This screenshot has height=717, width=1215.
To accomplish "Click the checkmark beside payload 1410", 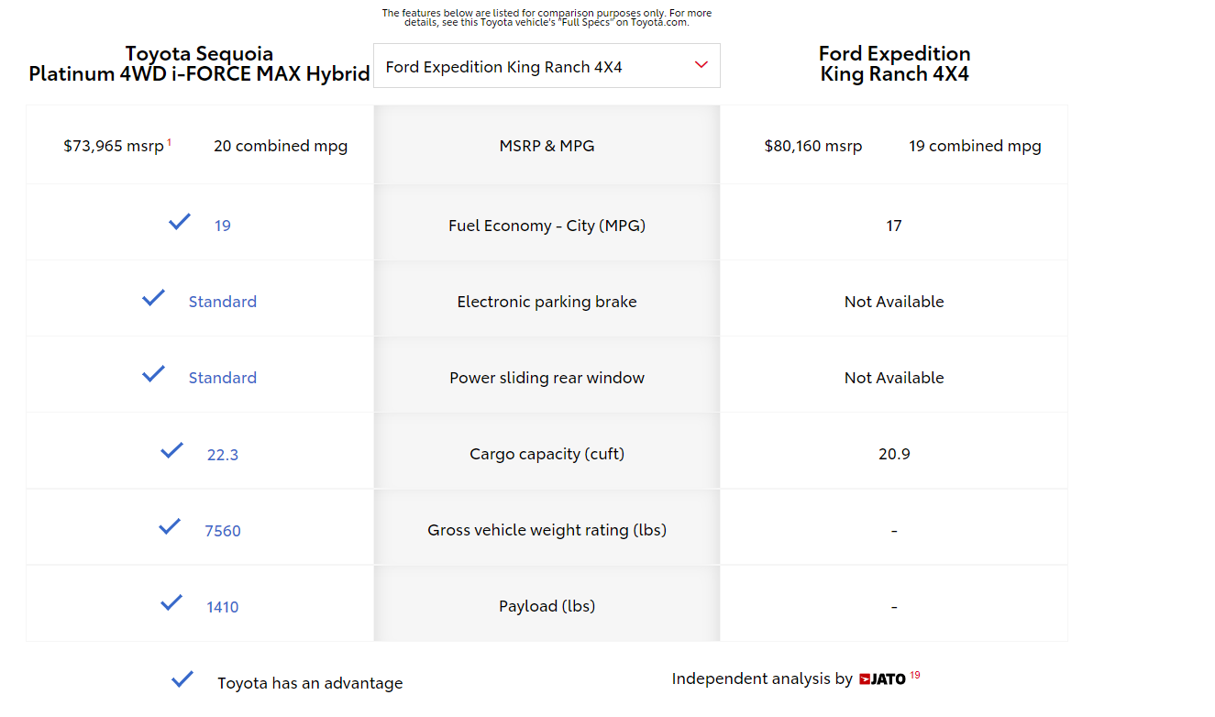I will [171, 602].
